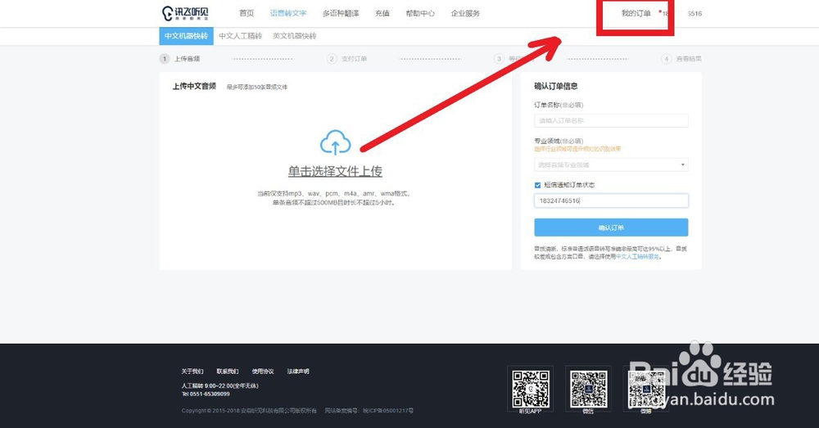This screenshot has width=819, height=428.
Task: Click the 微博 QR code
Action: tap(646, 389)
